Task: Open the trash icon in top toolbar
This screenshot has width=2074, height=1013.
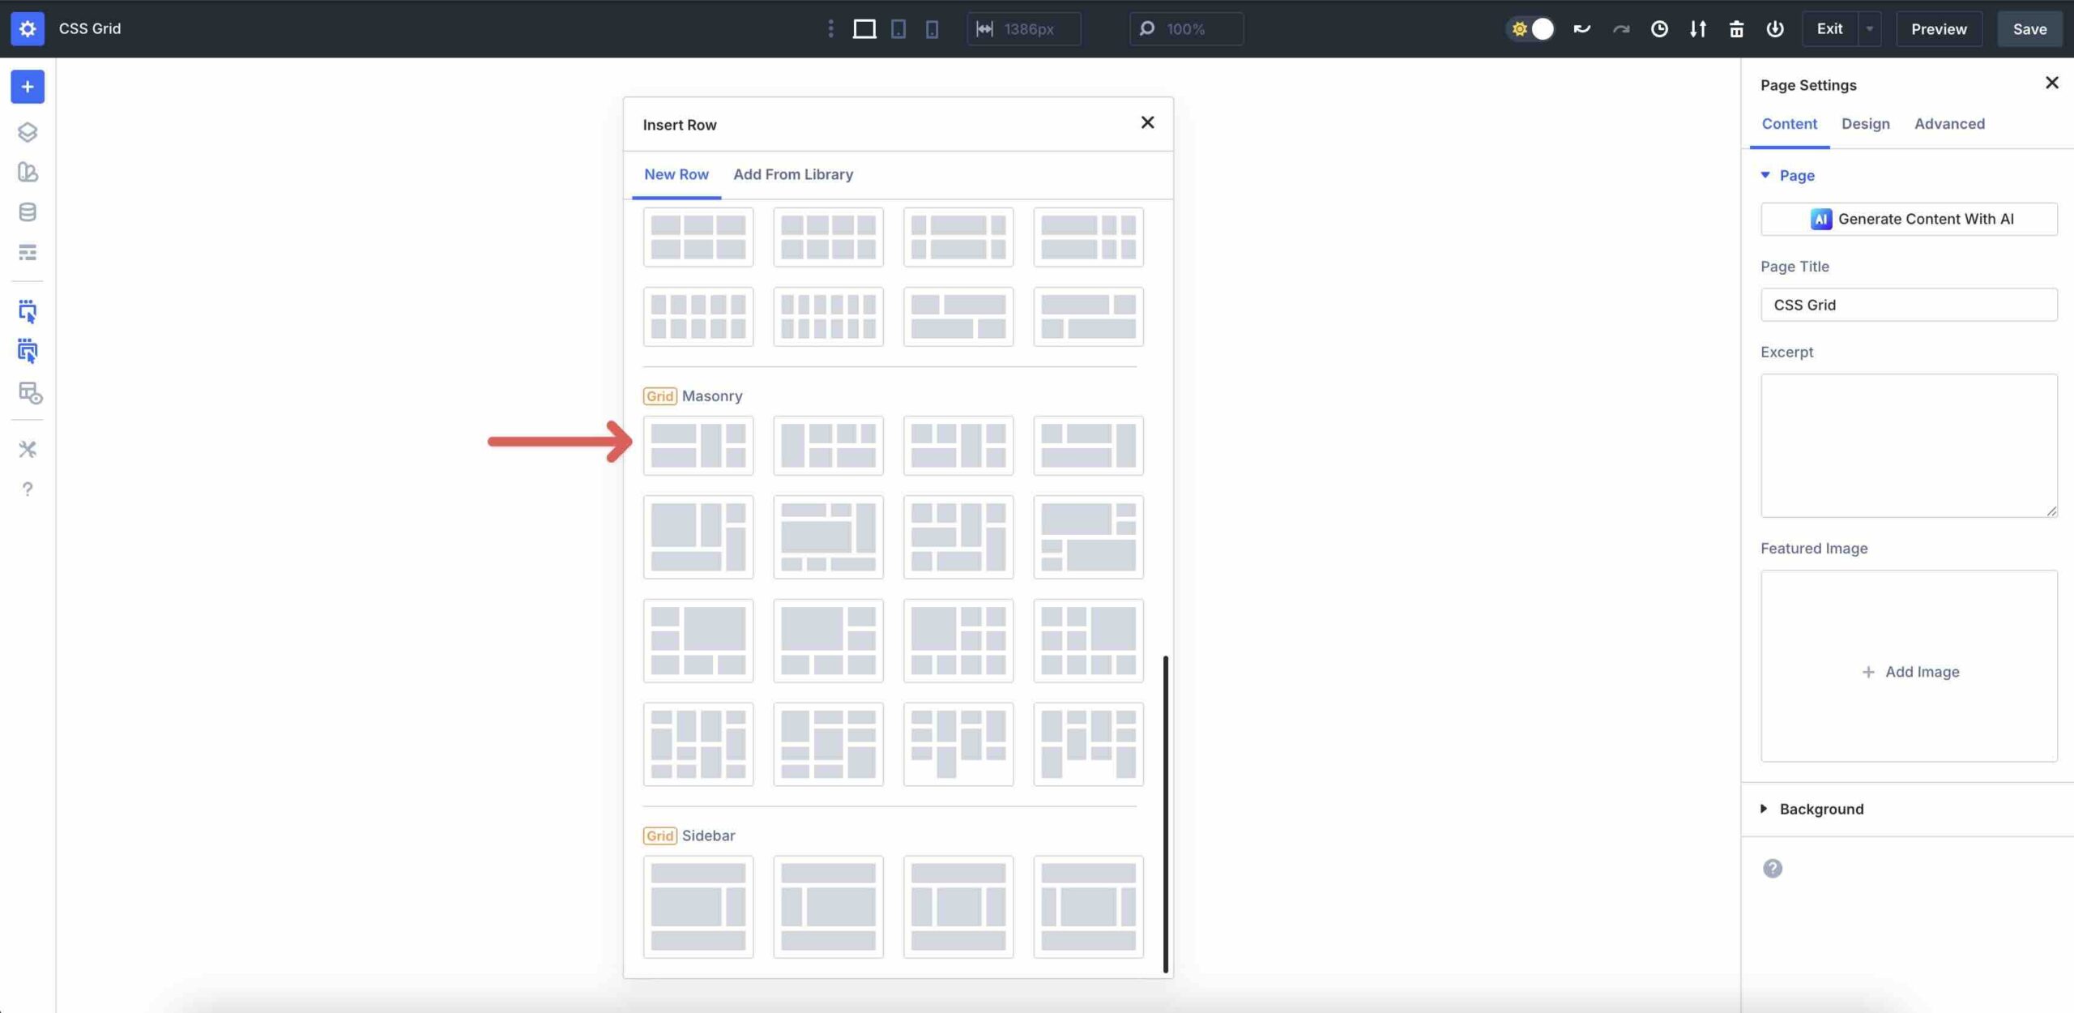Action: coord(1736,28)
